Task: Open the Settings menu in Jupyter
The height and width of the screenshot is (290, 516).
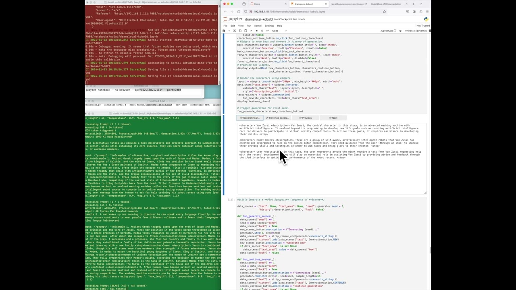Action: click(x=269, y=26)
